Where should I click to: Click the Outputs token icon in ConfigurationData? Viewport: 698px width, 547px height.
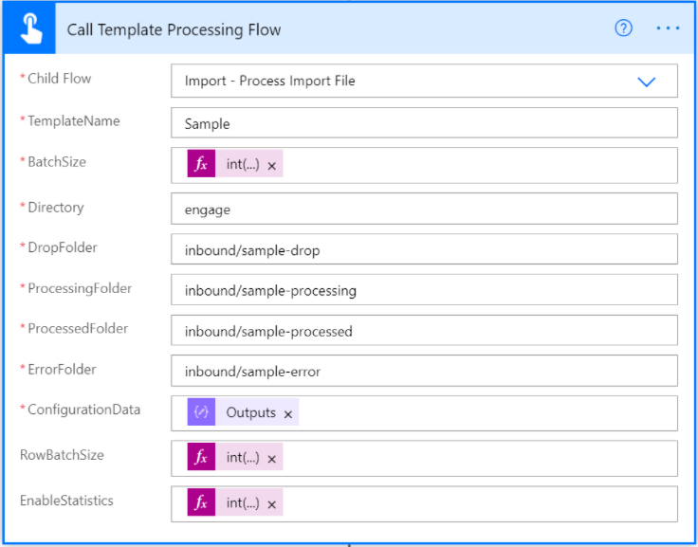[201, 411]
